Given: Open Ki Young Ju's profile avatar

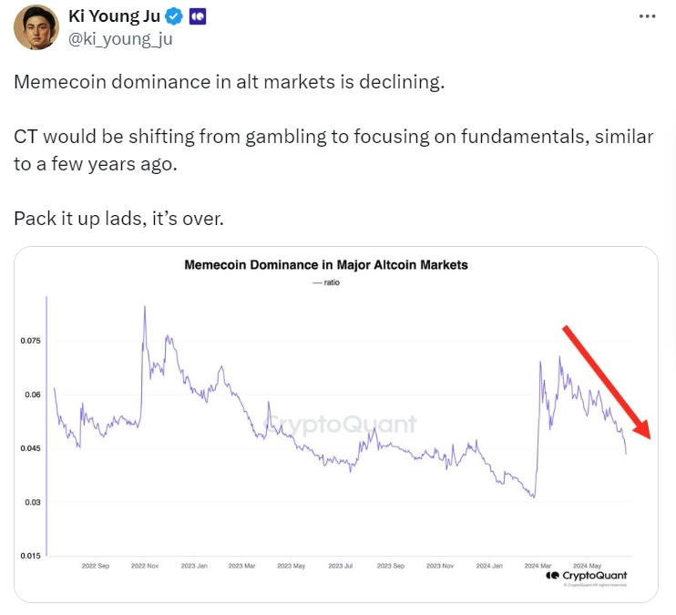Looking at the screenshot, I should click(36, 28).
